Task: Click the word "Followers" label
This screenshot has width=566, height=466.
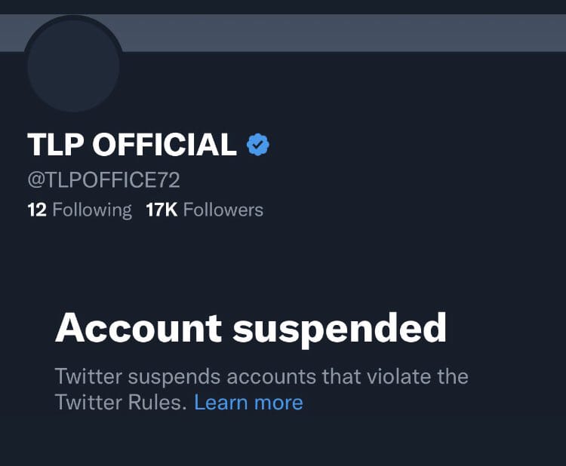Action: [223, 210]
